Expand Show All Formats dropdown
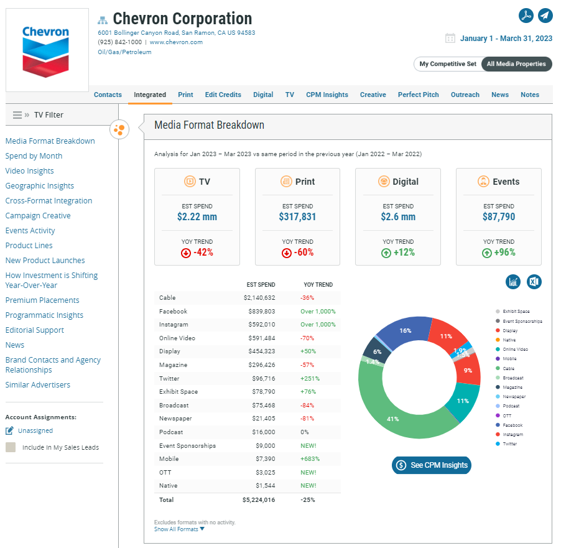Screen dimensions: 561x548 click(179, 529)
